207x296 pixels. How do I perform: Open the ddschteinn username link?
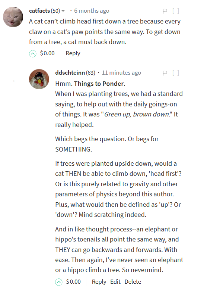pyautogui.click(x=70, y=73)
